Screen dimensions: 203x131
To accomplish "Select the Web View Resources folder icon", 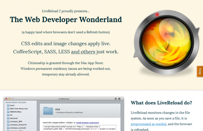I will (x=8, y=108).
